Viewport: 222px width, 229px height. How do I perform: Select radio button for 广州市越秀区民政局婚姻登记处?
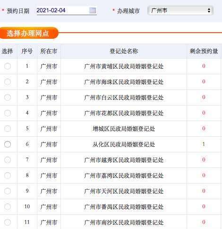(x=8, y=160)
